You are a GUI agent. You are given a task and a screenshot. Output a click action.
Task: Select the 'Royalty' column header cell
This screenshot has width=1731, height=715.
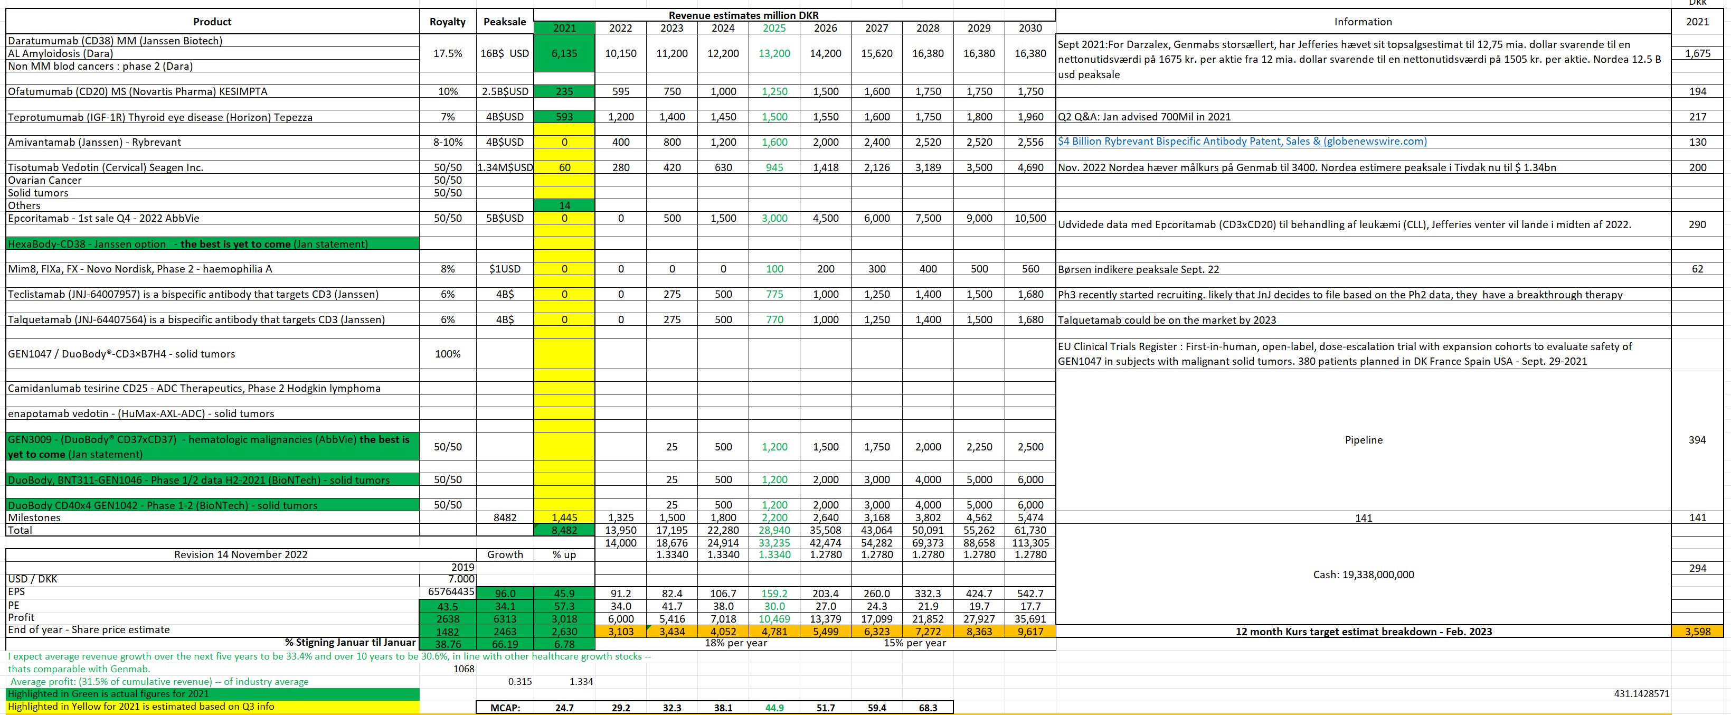pyautogui.click(x=448, y=22)
